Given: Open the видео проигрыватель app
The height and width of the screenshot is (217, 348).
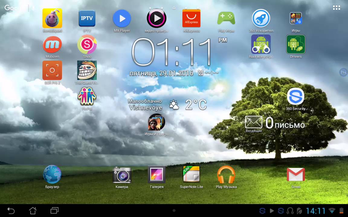Looking at the screenshot, I should 156,18.
